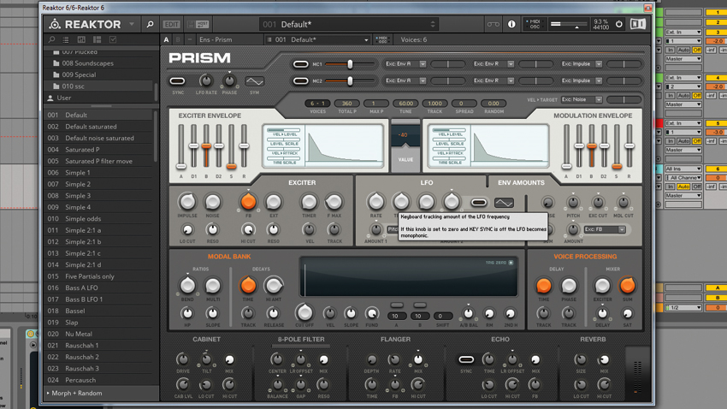The width and height of the screenshot is (727, 409).
Task: Click the audio engine power icon
Action: point(619,24)
